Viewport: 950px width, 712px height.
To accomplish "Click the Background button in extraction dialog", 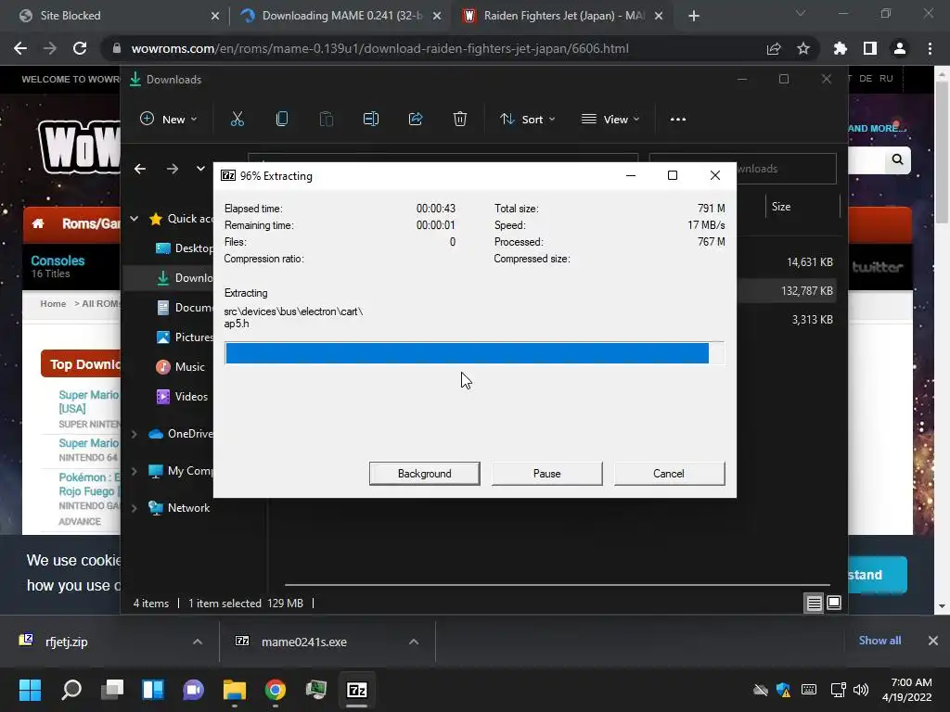I will 424,474.
